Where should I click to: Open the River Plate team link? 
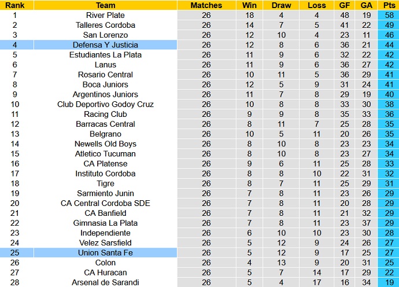click(x=105, y=15)
